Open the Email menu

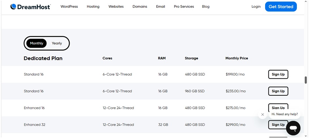(160, 7)
